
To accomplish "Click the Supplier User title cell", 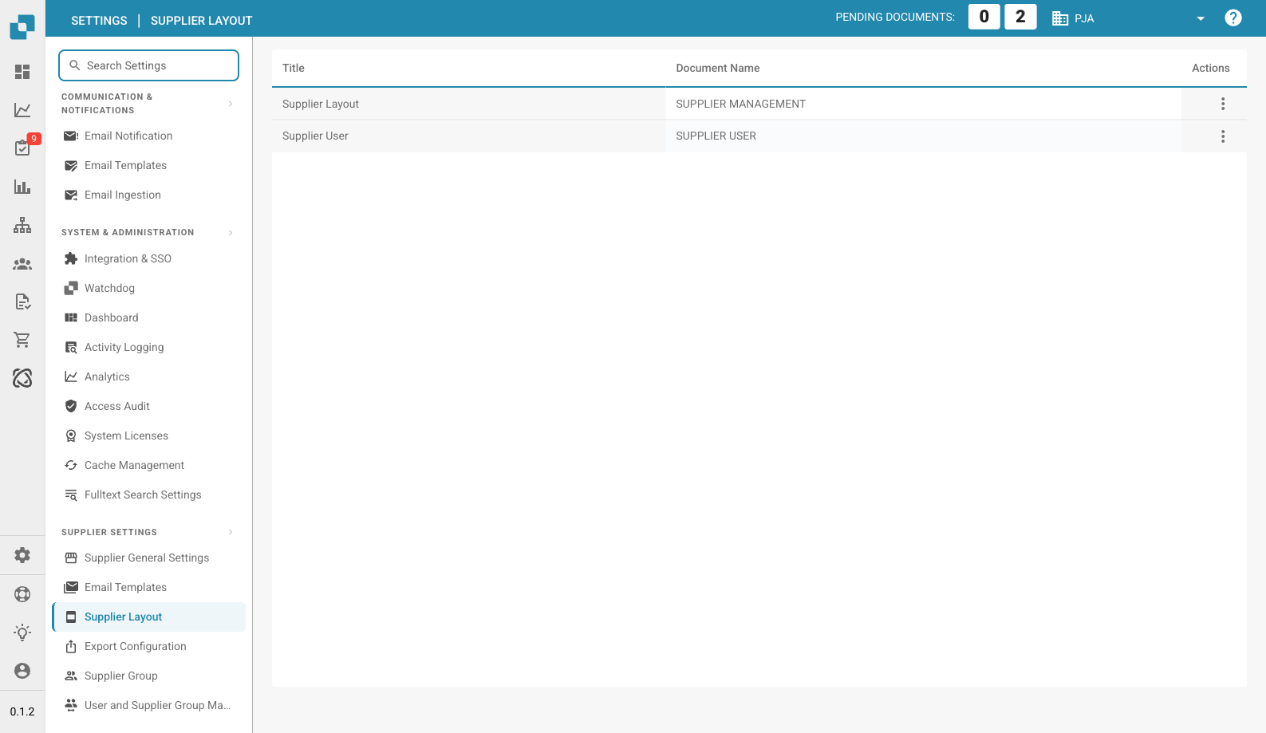I will click(x=468, y=136).
